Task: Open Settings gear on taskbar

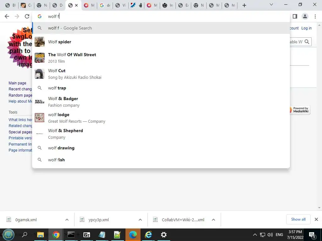Action: pos(164,235)
